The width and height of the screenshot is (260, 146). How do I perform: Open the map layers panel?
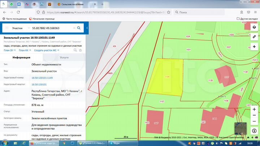click(254, 28)
